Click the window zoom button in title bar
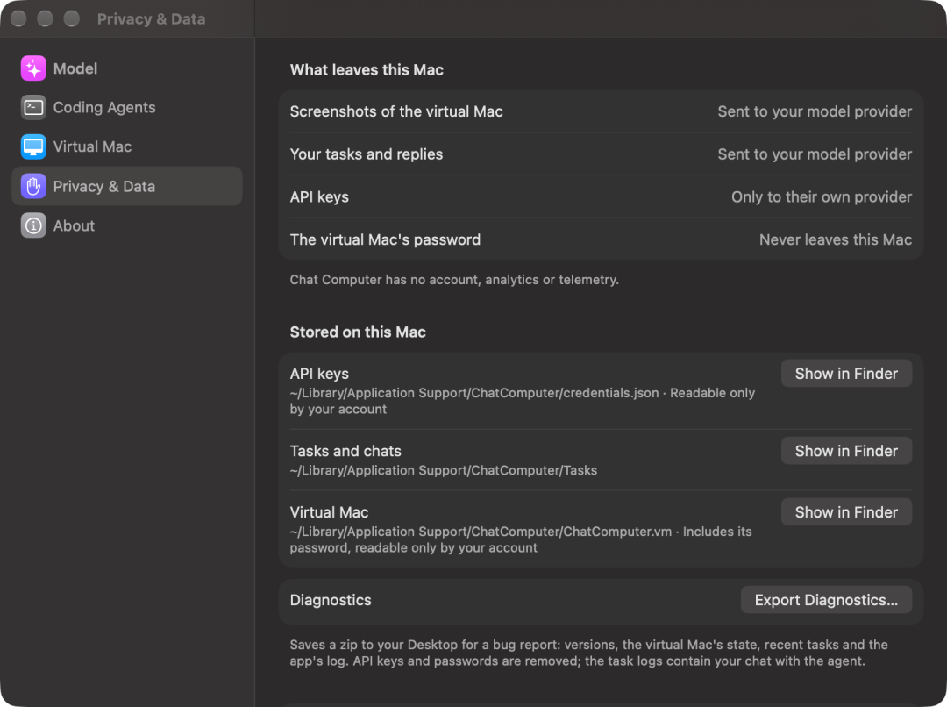Screen dimensions: 947x707 72,18
